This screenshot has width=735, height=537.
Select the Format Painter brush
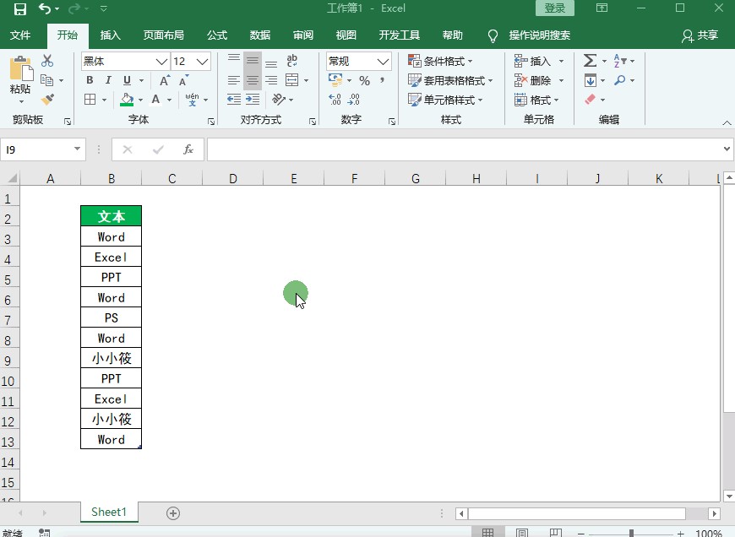tap(47, 100)
